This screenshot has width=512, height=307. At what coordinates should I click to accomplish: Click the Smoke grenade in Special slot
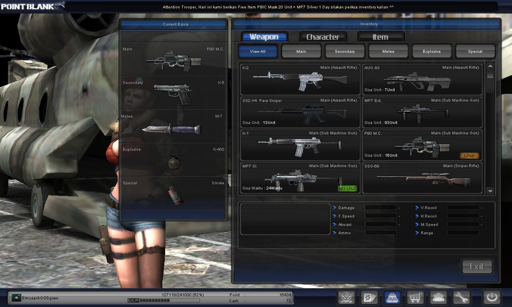(x=175, y=195)
